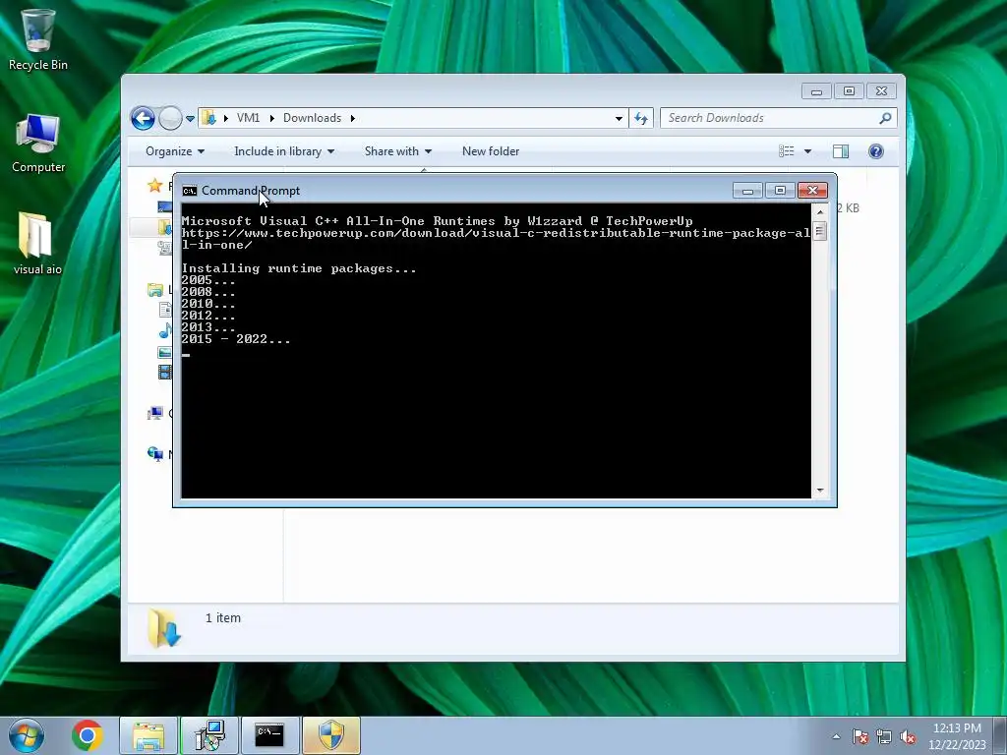Switch to the Command Prompt taskbar button
Image resolution: width=1007 pixels, height=755 pixels.
click(269, 735)
